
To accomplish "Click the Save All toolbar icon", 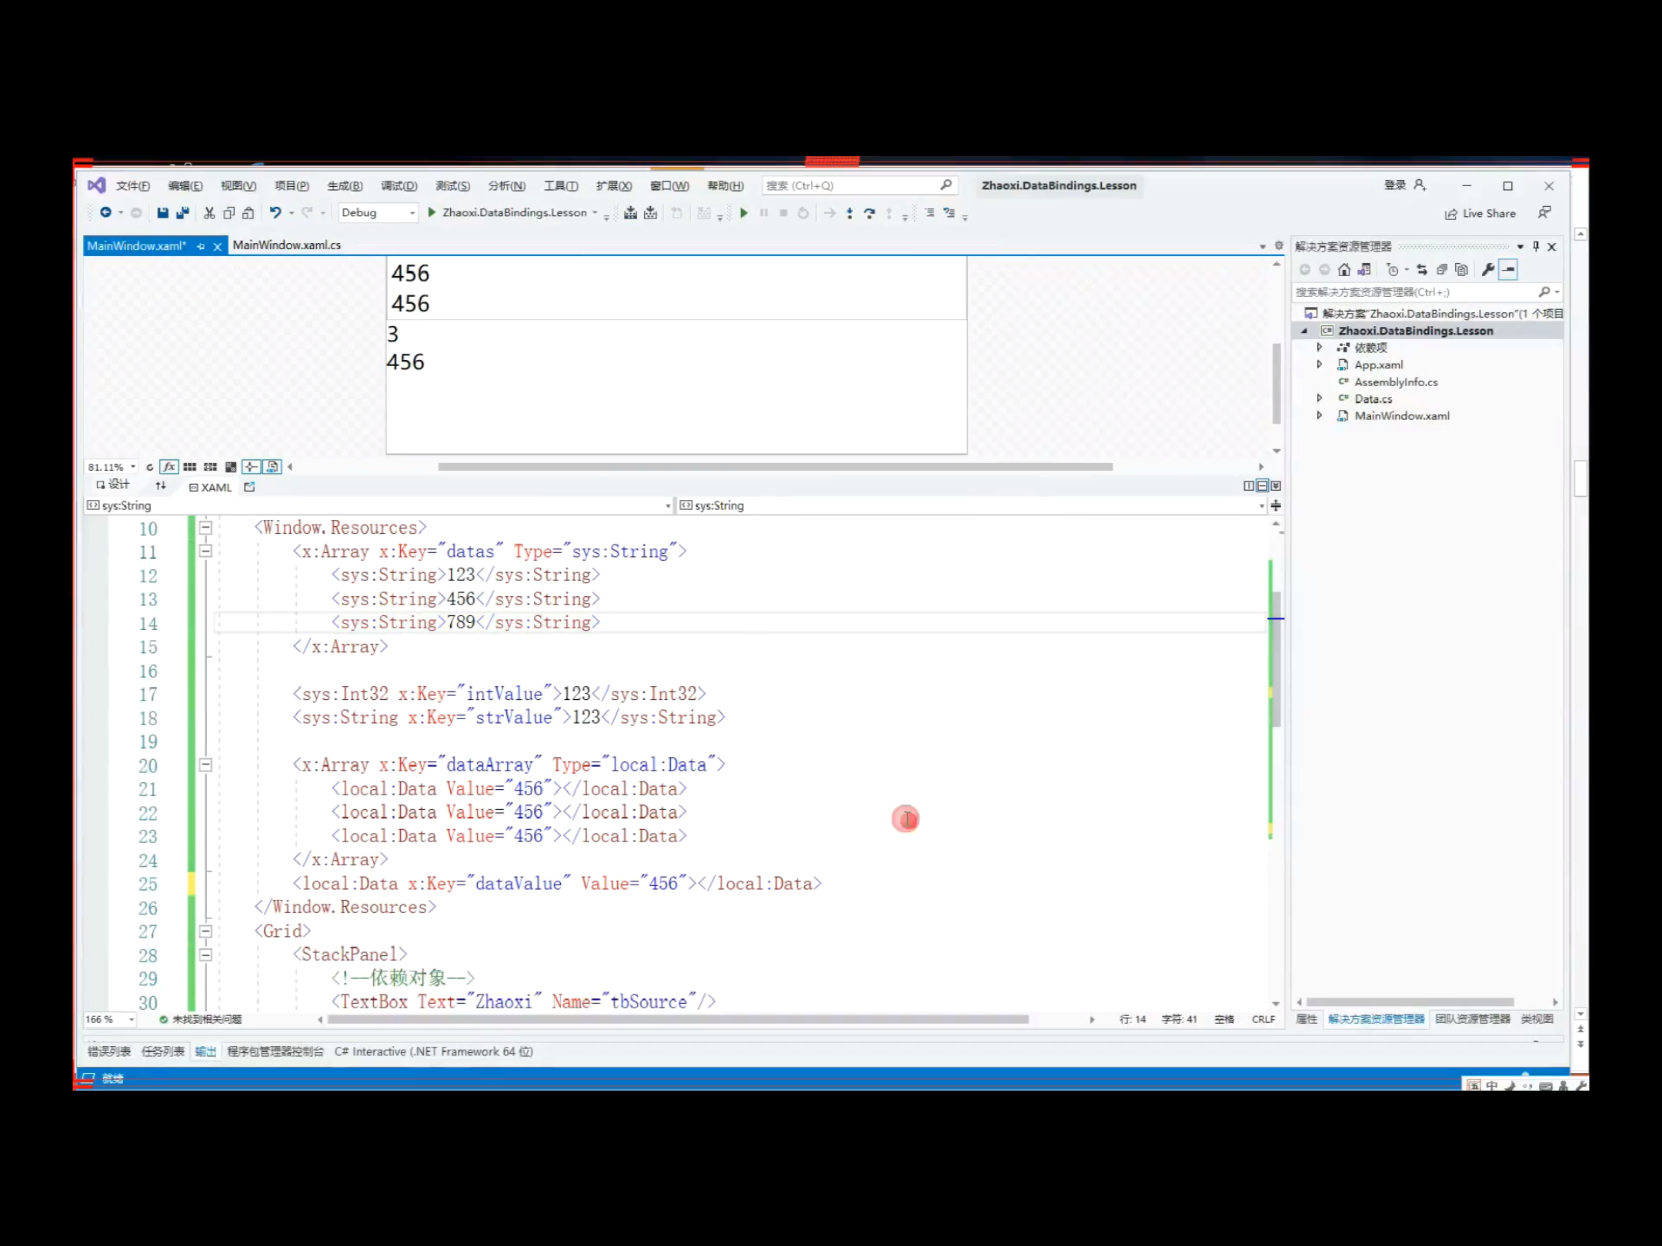I will 182,213.
